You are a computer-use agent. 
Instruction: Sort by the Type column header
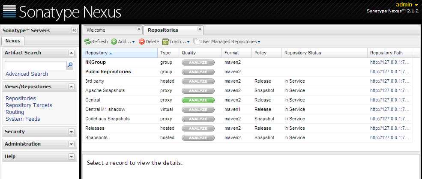(x=168, y=53)
